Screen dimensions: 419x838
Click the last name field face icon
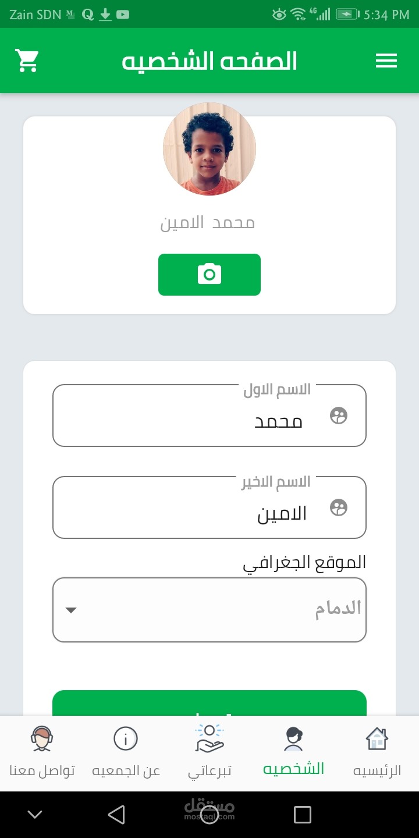[x=339, y=507]
